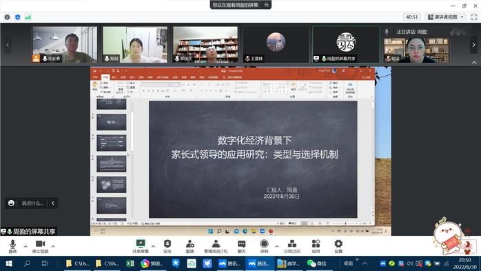Screen dimensions: 481x271
Task: Enter full screen mode icon
Action: tap(474, 17)
